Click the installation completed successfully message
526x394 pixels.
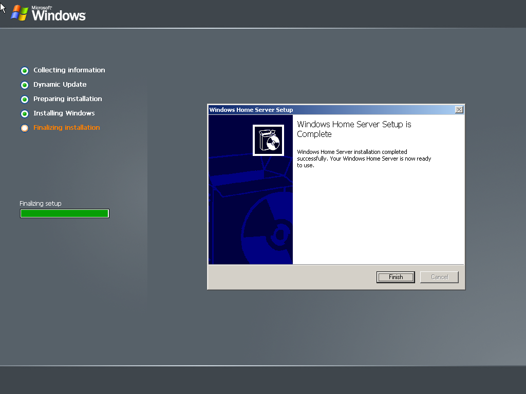pyautogui.click(x=364, y=159)
